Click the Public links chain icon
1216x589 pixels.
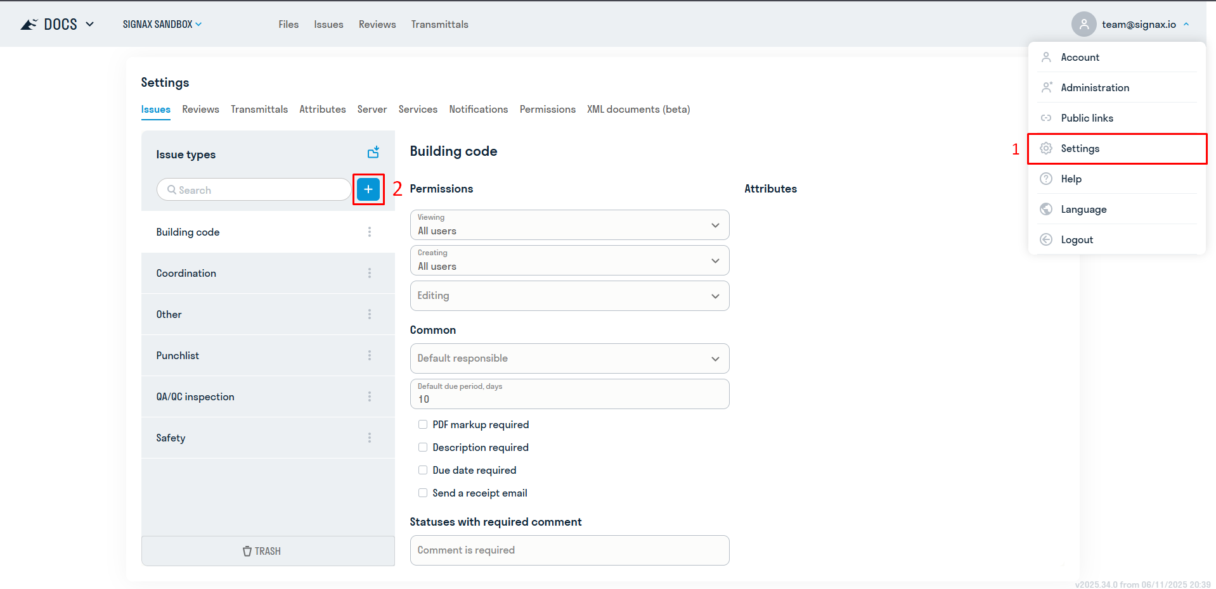point(1046,118)
